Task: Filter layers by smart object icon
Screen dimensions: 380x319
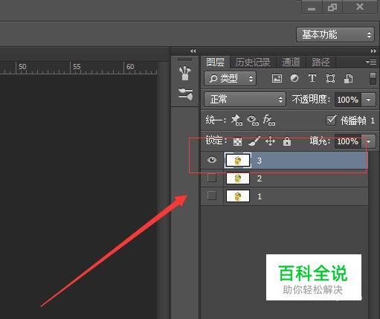Action: 349,79
